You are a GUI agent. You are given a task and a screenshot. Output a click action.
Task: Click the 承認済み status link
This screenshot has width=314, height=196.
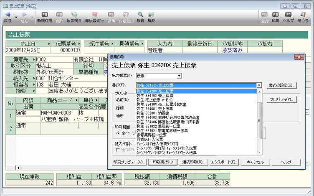232,50
